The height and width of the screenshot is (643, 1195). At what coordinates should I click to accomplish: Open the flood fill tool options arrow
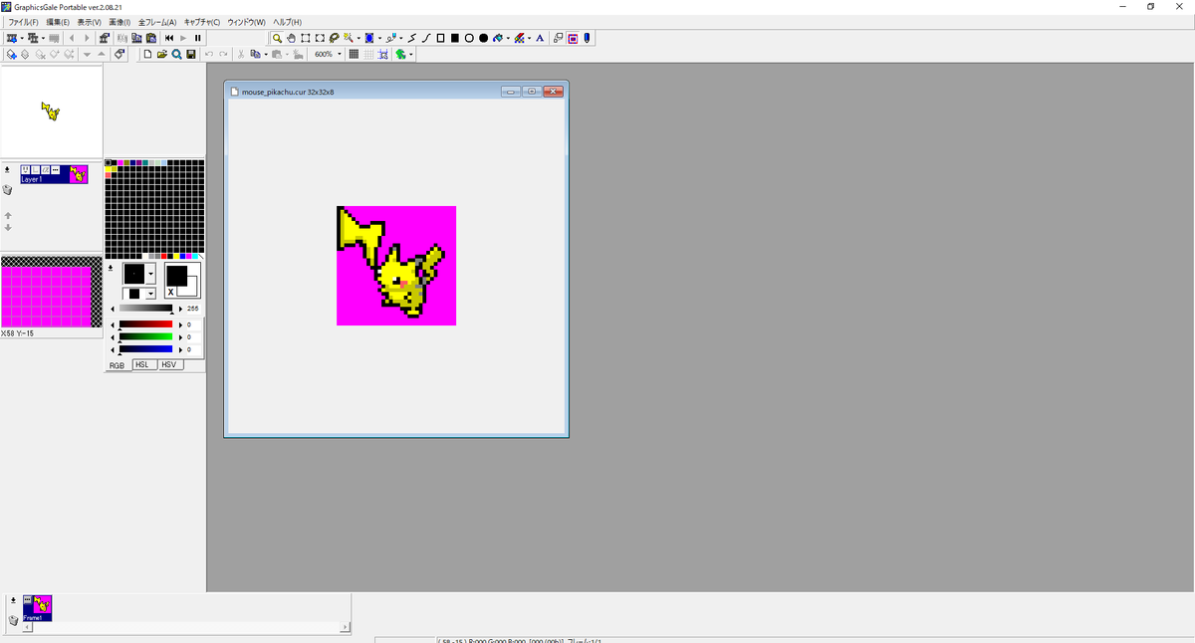point(508,38)
